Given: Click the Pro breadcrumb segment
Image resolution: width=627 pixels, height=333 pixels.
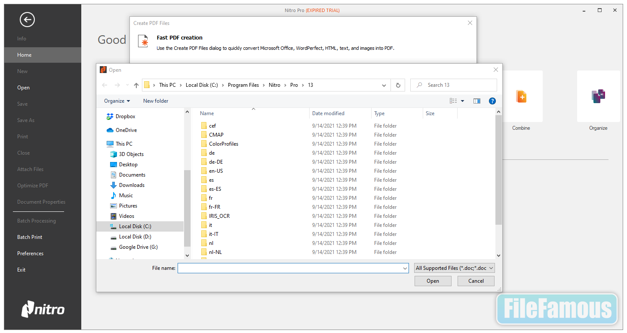Looking at the screenshot, I should (x=294, y=85).
